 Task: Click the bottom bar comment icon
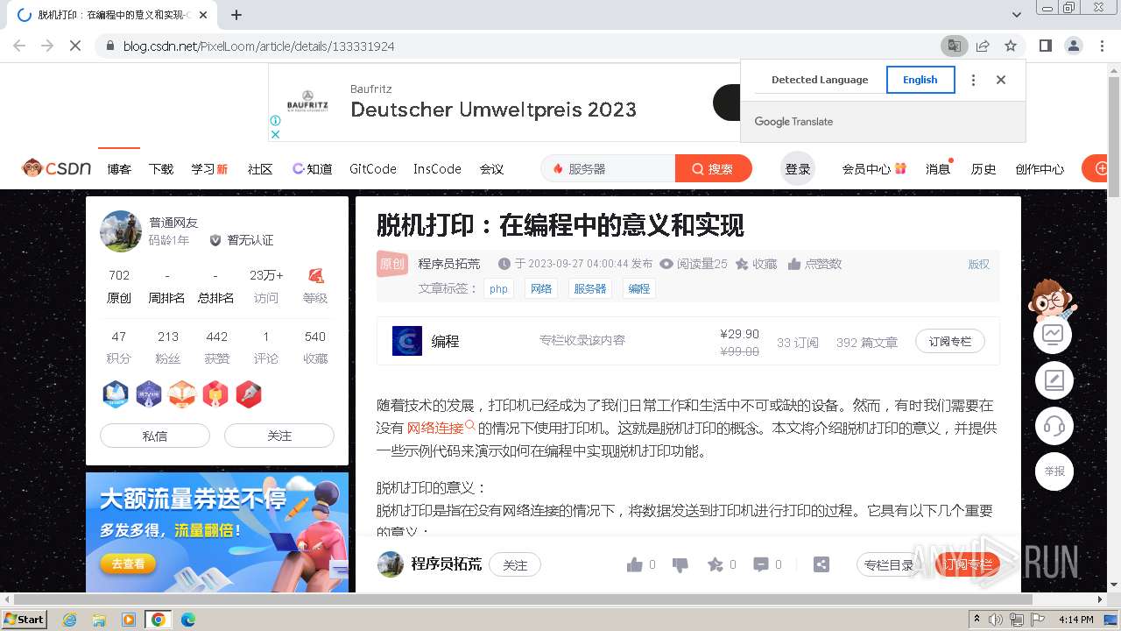coord(761,564)
